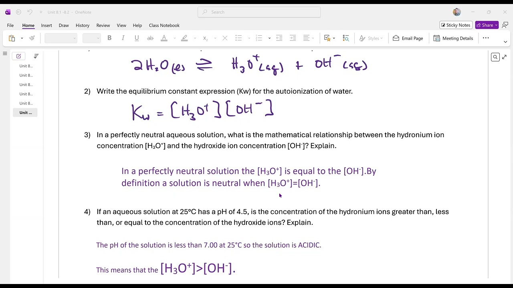Toggle the navigation pane hamburger icon

click(x=5, y=54)
